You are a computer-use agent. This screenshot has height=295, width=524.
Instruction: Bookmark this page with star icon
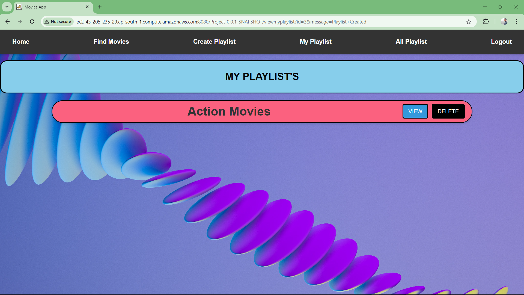tap(469, 22)
